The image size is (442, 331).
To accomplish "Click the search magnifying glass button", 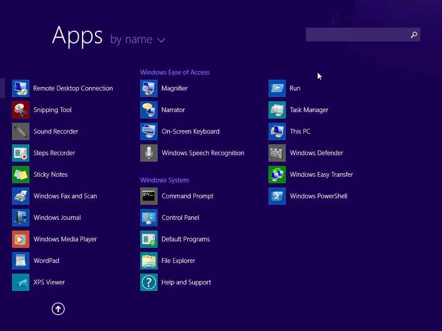I will pyautogui.click(x=414, y=34).
